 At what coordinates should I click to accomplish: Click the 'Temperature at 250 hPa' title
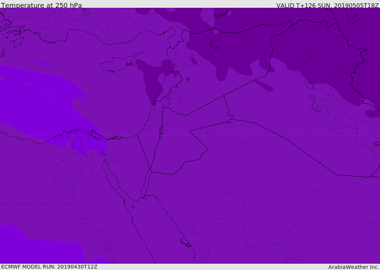[x=42, y=5]
